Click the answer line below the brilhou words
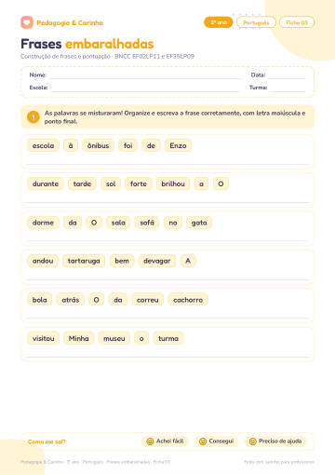This screenshot has width=335, height=475. [167, 202]
